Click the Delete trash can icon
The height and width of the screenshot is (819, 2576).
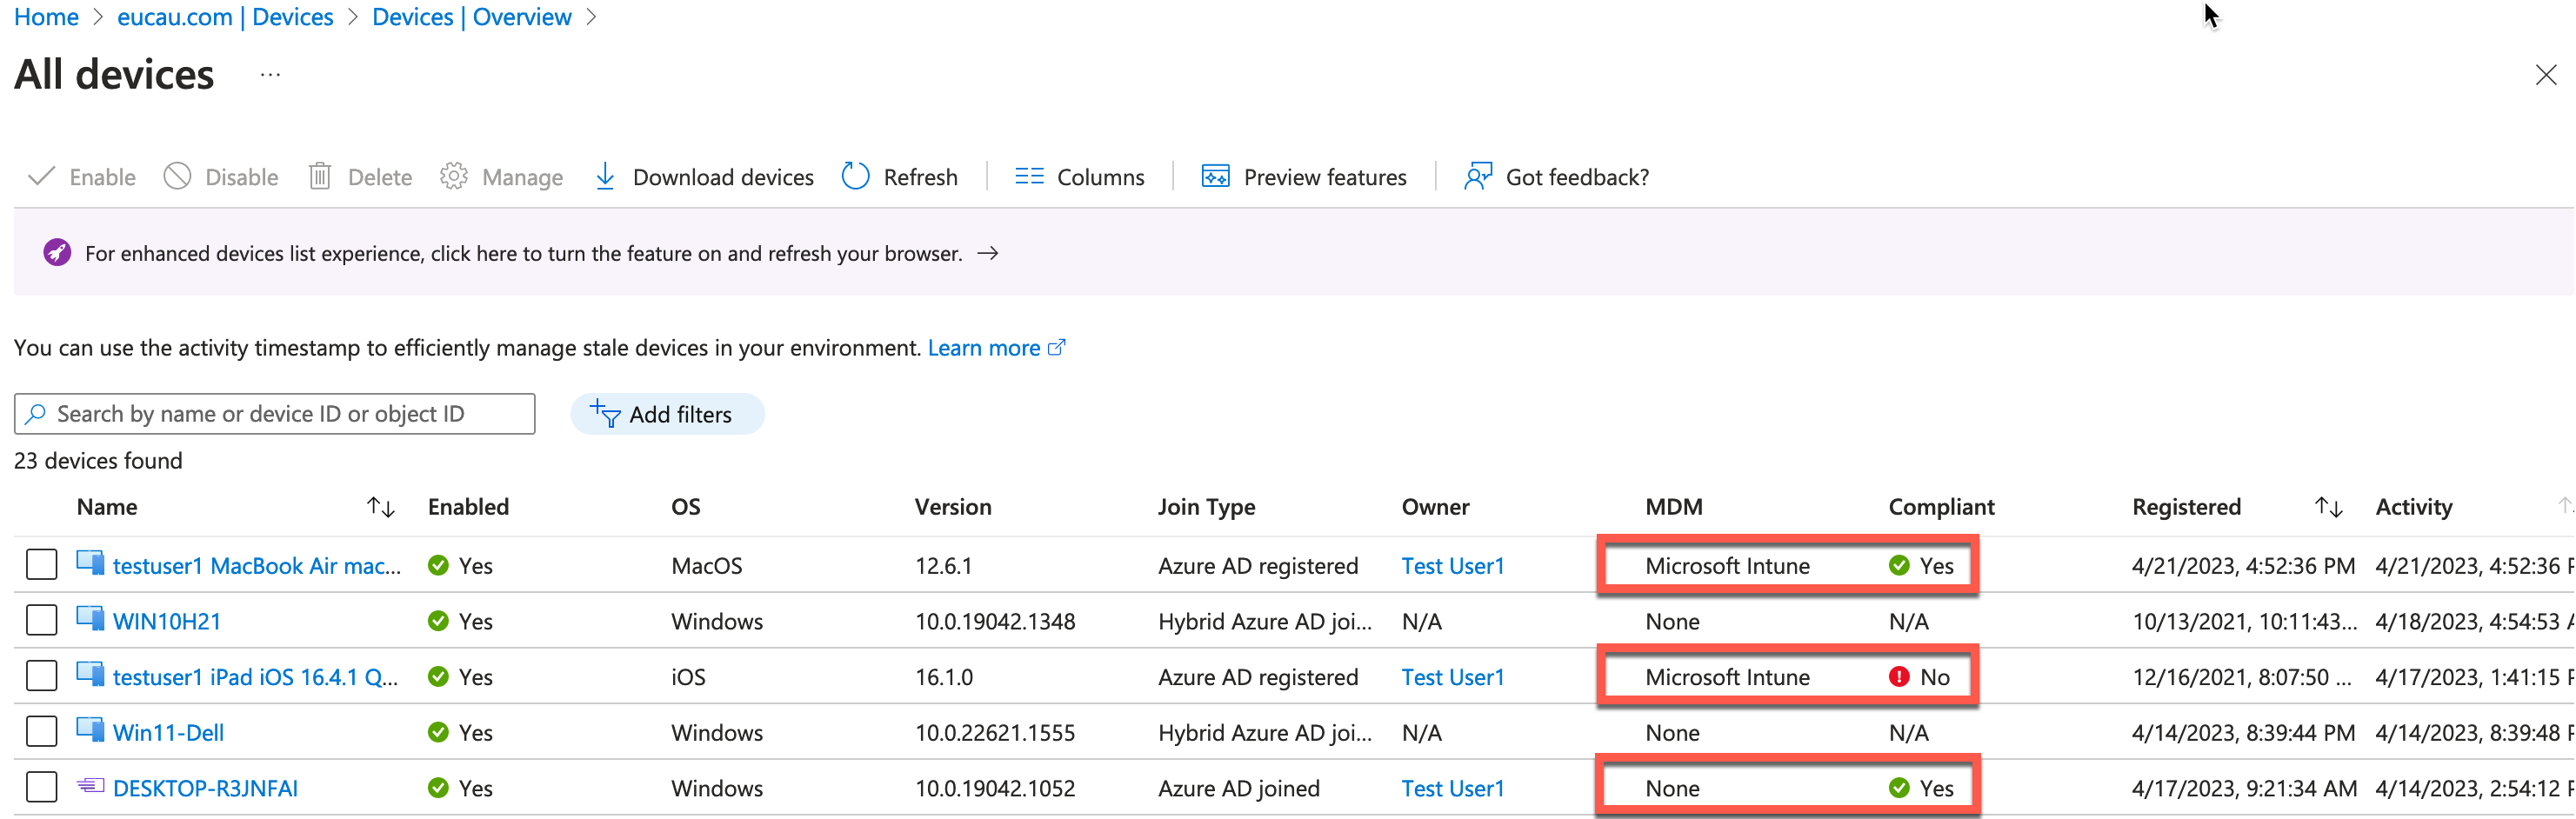tap(320, 177)
